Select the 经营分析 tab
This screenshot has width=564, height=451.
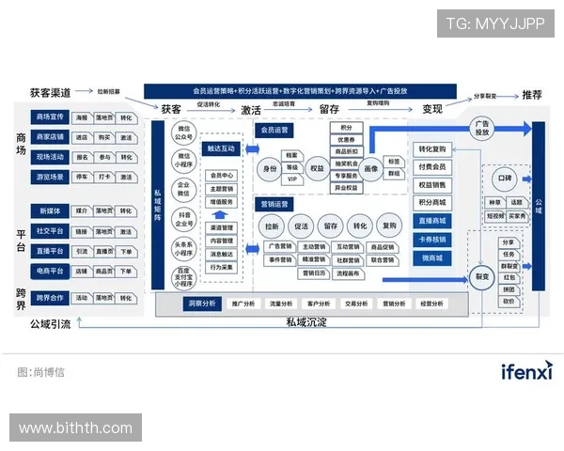(x=432, y=303)
